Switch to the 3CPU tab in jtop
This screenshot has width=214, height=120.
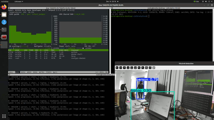[x=23, y=72]
